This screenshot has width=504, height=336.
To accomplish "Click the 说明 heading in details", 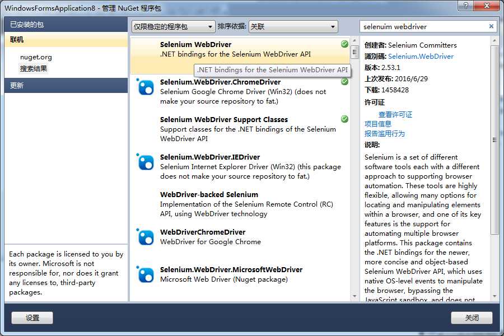I will pyautogui.click(x=372, y=145).
